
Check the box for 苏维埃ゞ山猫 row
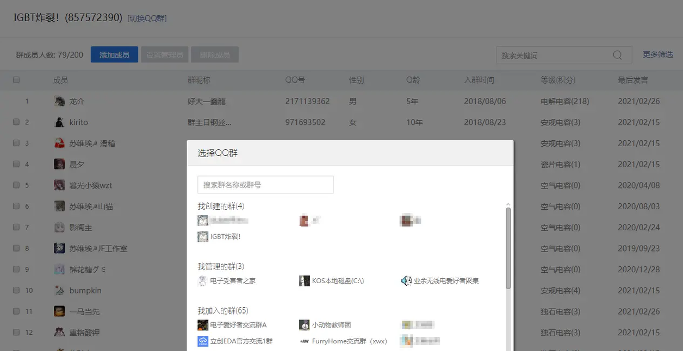16,206
